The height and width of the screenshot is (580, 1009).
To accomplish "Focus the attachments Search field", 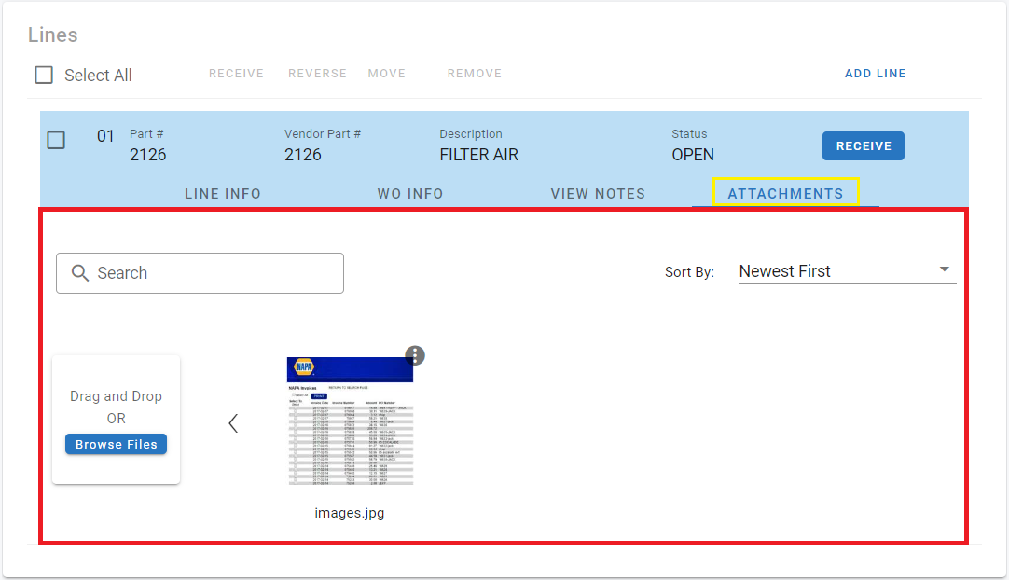I will point(214,273).
